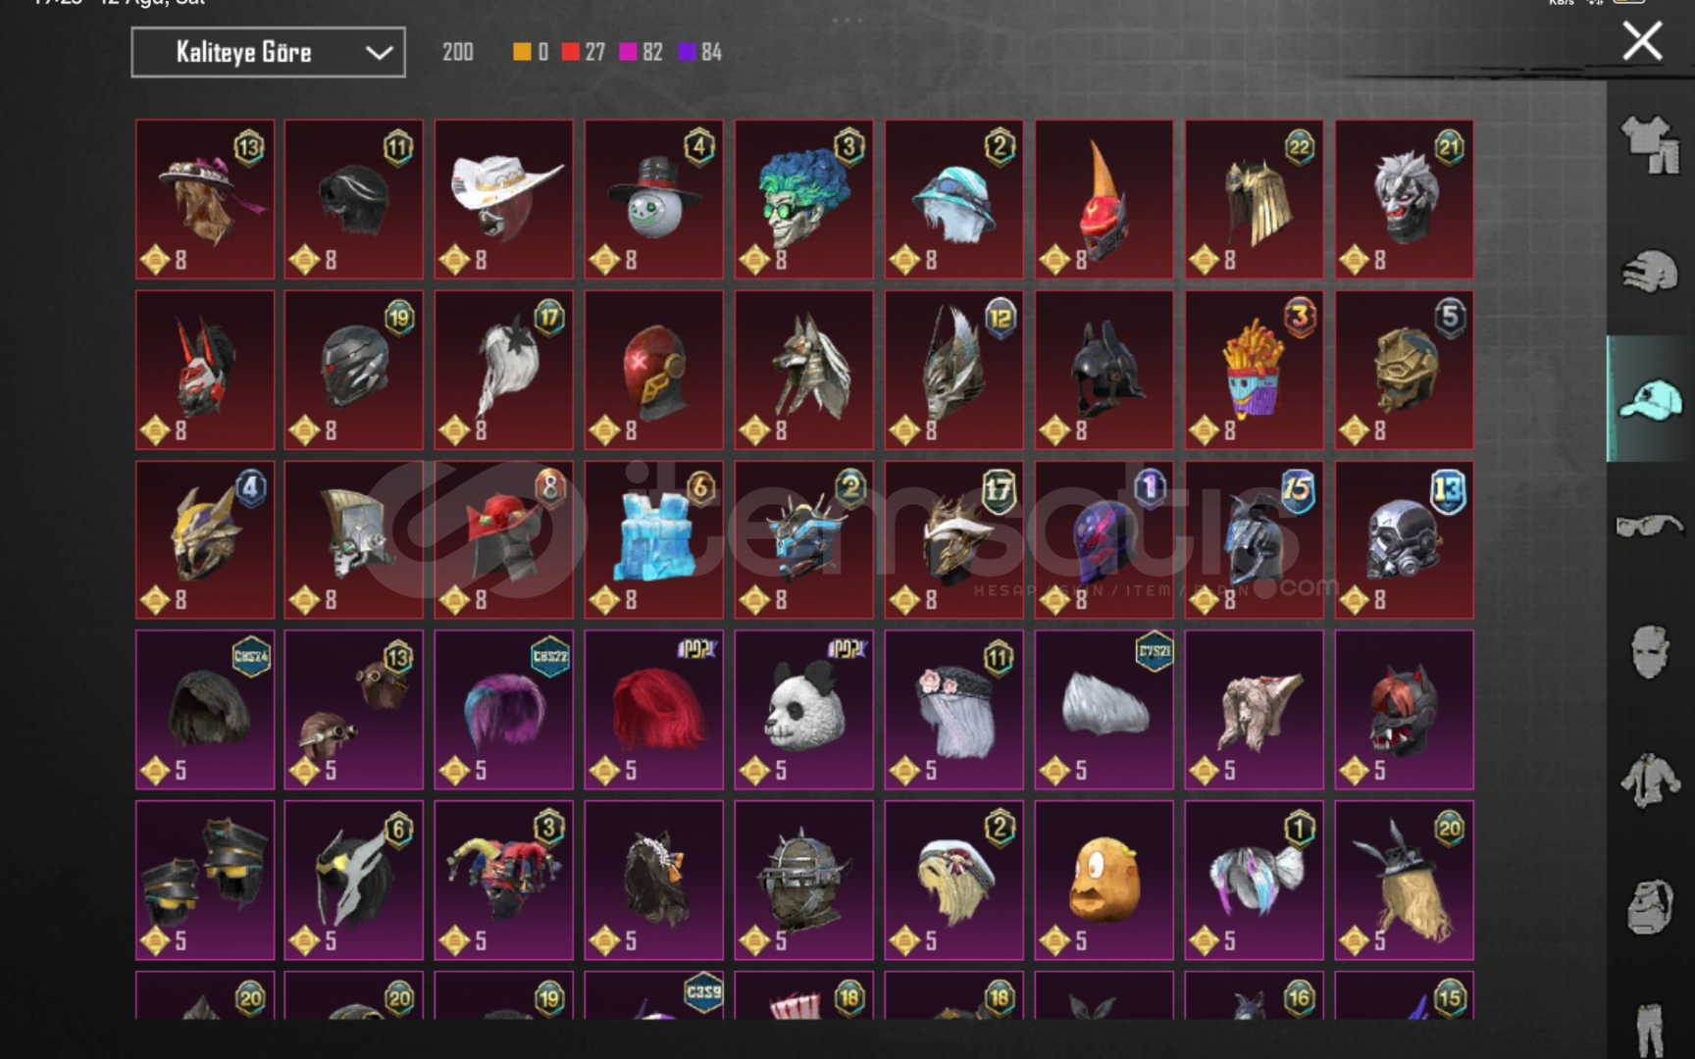Image resolution: width=1695 pixels, height=1059 pixels.
Task: Filter by purple quality count 84
Action: point(700,52)
